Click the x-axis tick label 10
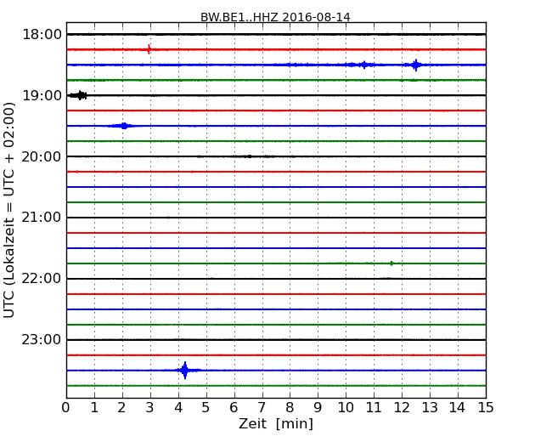 [346, 408]
